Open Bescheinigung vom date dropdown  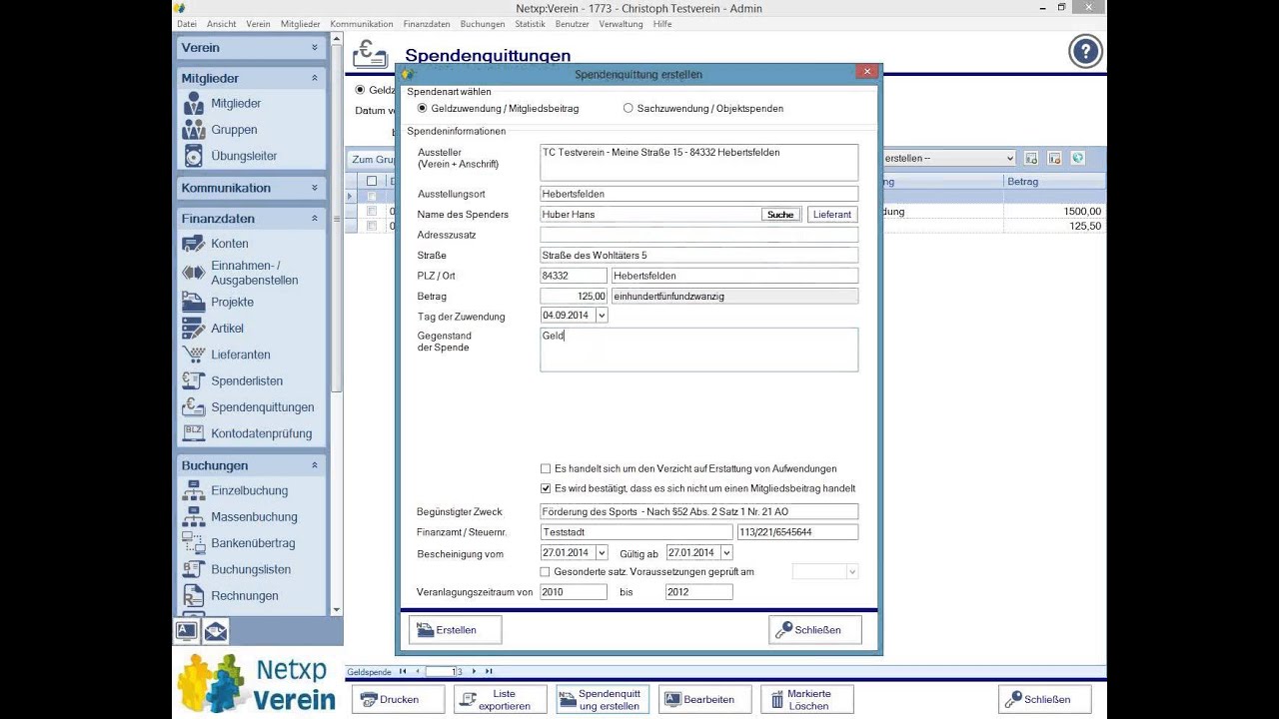pos(602,553)
